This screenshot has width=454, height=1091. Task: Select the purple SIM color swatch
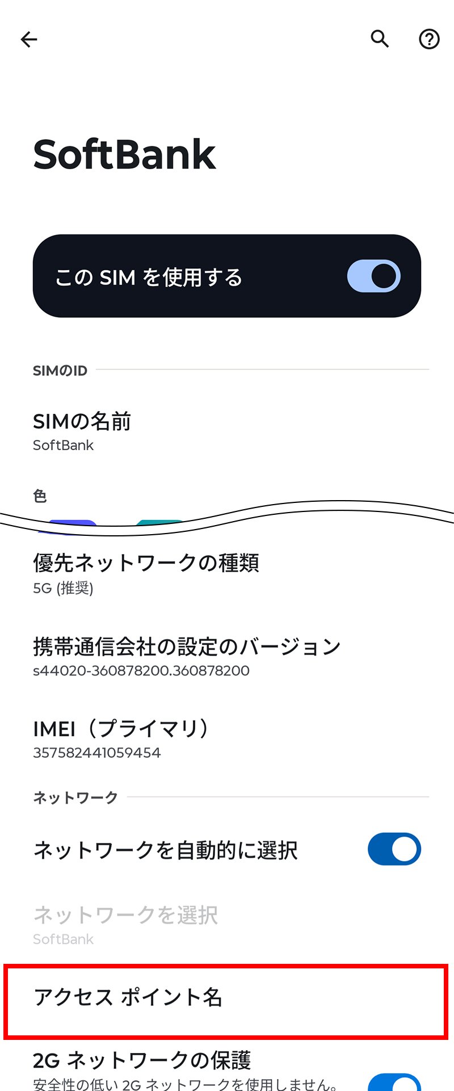(x=68, y=527)
